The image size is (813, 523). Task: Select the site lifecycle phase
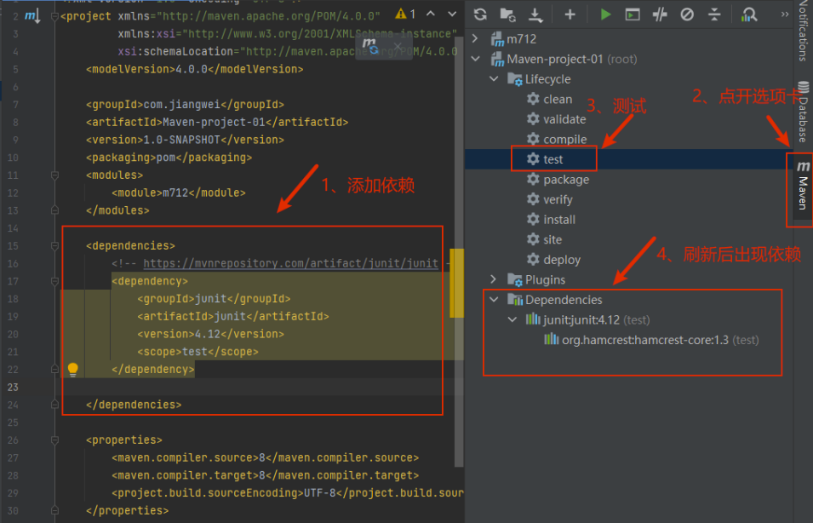click(x=552, y=239)
